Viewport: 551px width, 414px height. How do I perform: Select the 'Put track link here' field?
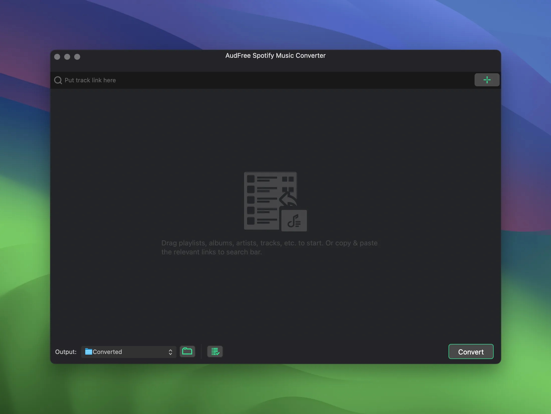pos(90,80)
